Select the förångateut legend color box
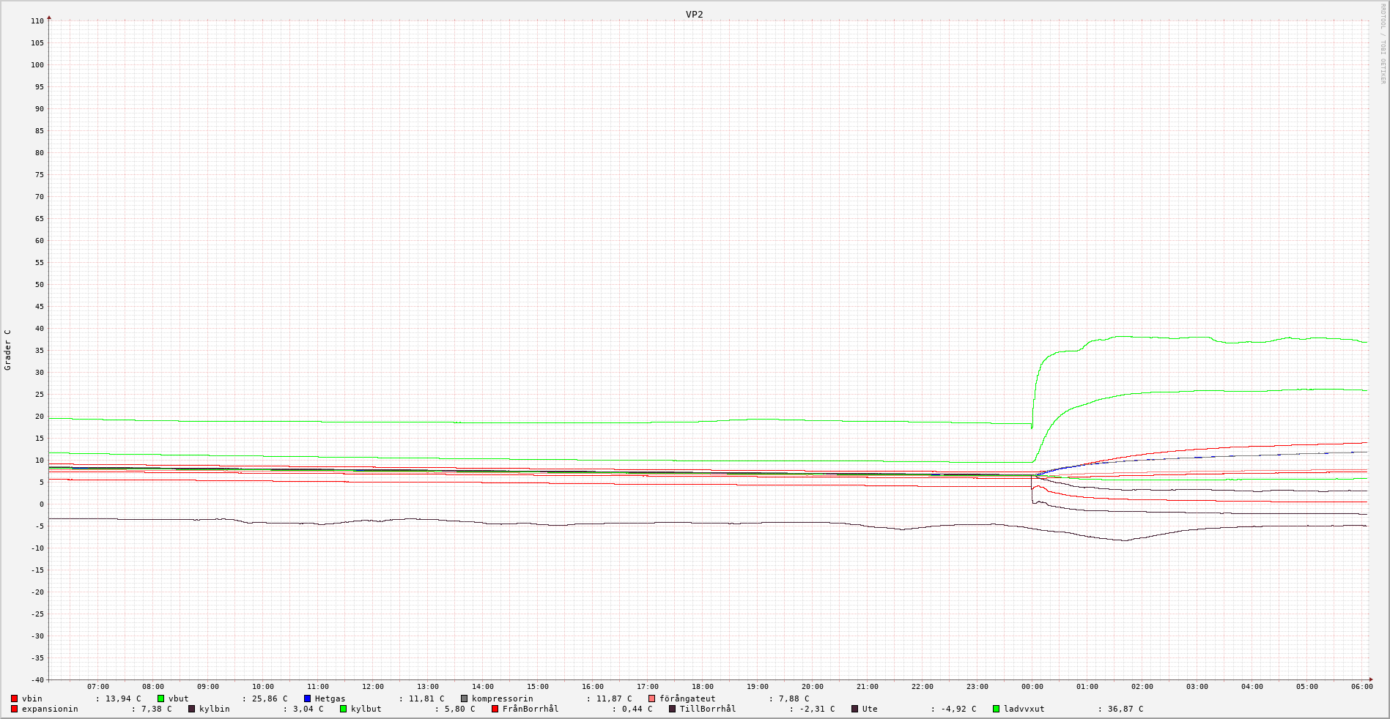1390x719 pixels. 652,699
